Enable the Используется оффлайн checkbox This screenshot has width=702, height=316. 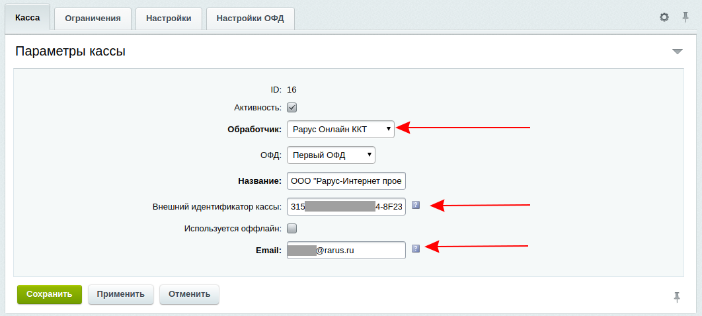(x=292, y=229)
